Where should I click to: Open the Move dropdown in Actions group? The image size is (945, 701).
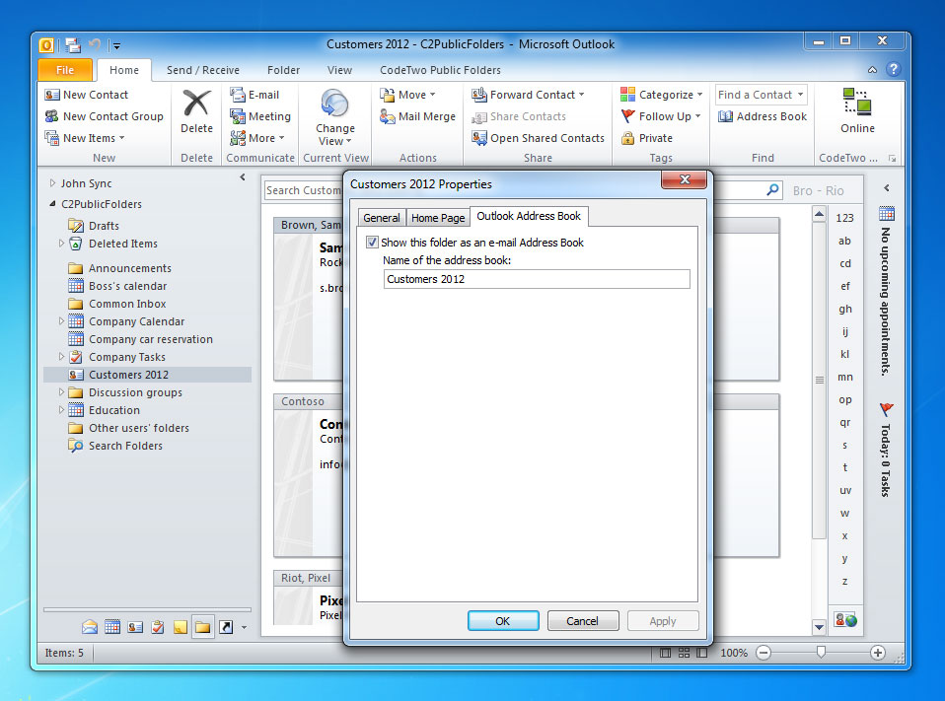412,95
